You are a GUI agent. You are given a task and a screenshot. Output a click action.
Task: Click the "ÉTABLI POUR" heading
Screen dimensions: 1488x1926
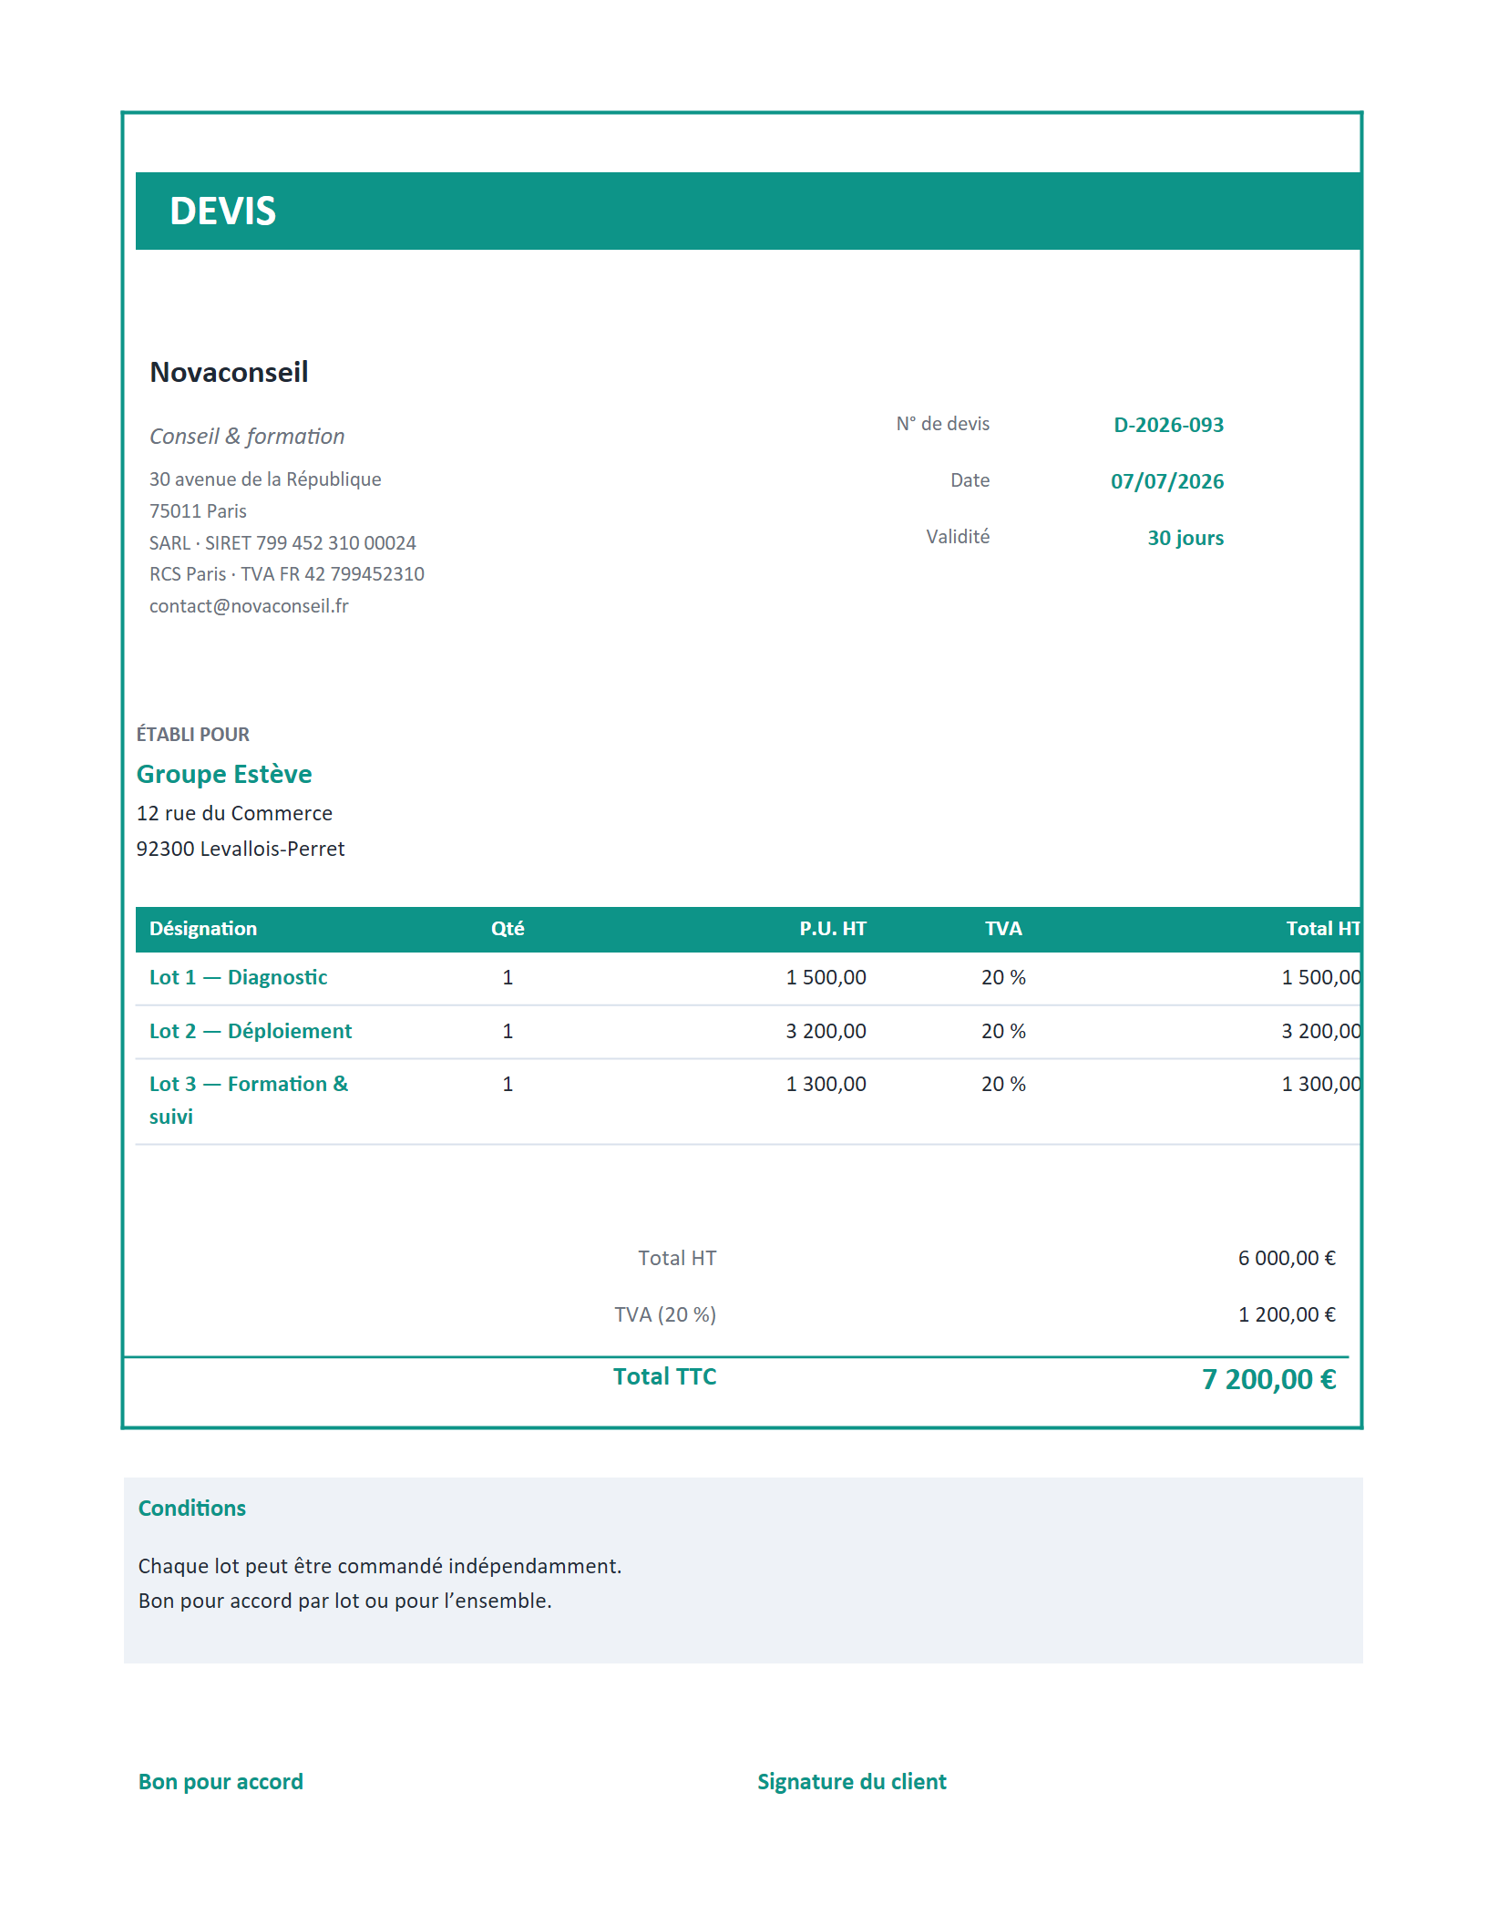[x=192, y=735]
